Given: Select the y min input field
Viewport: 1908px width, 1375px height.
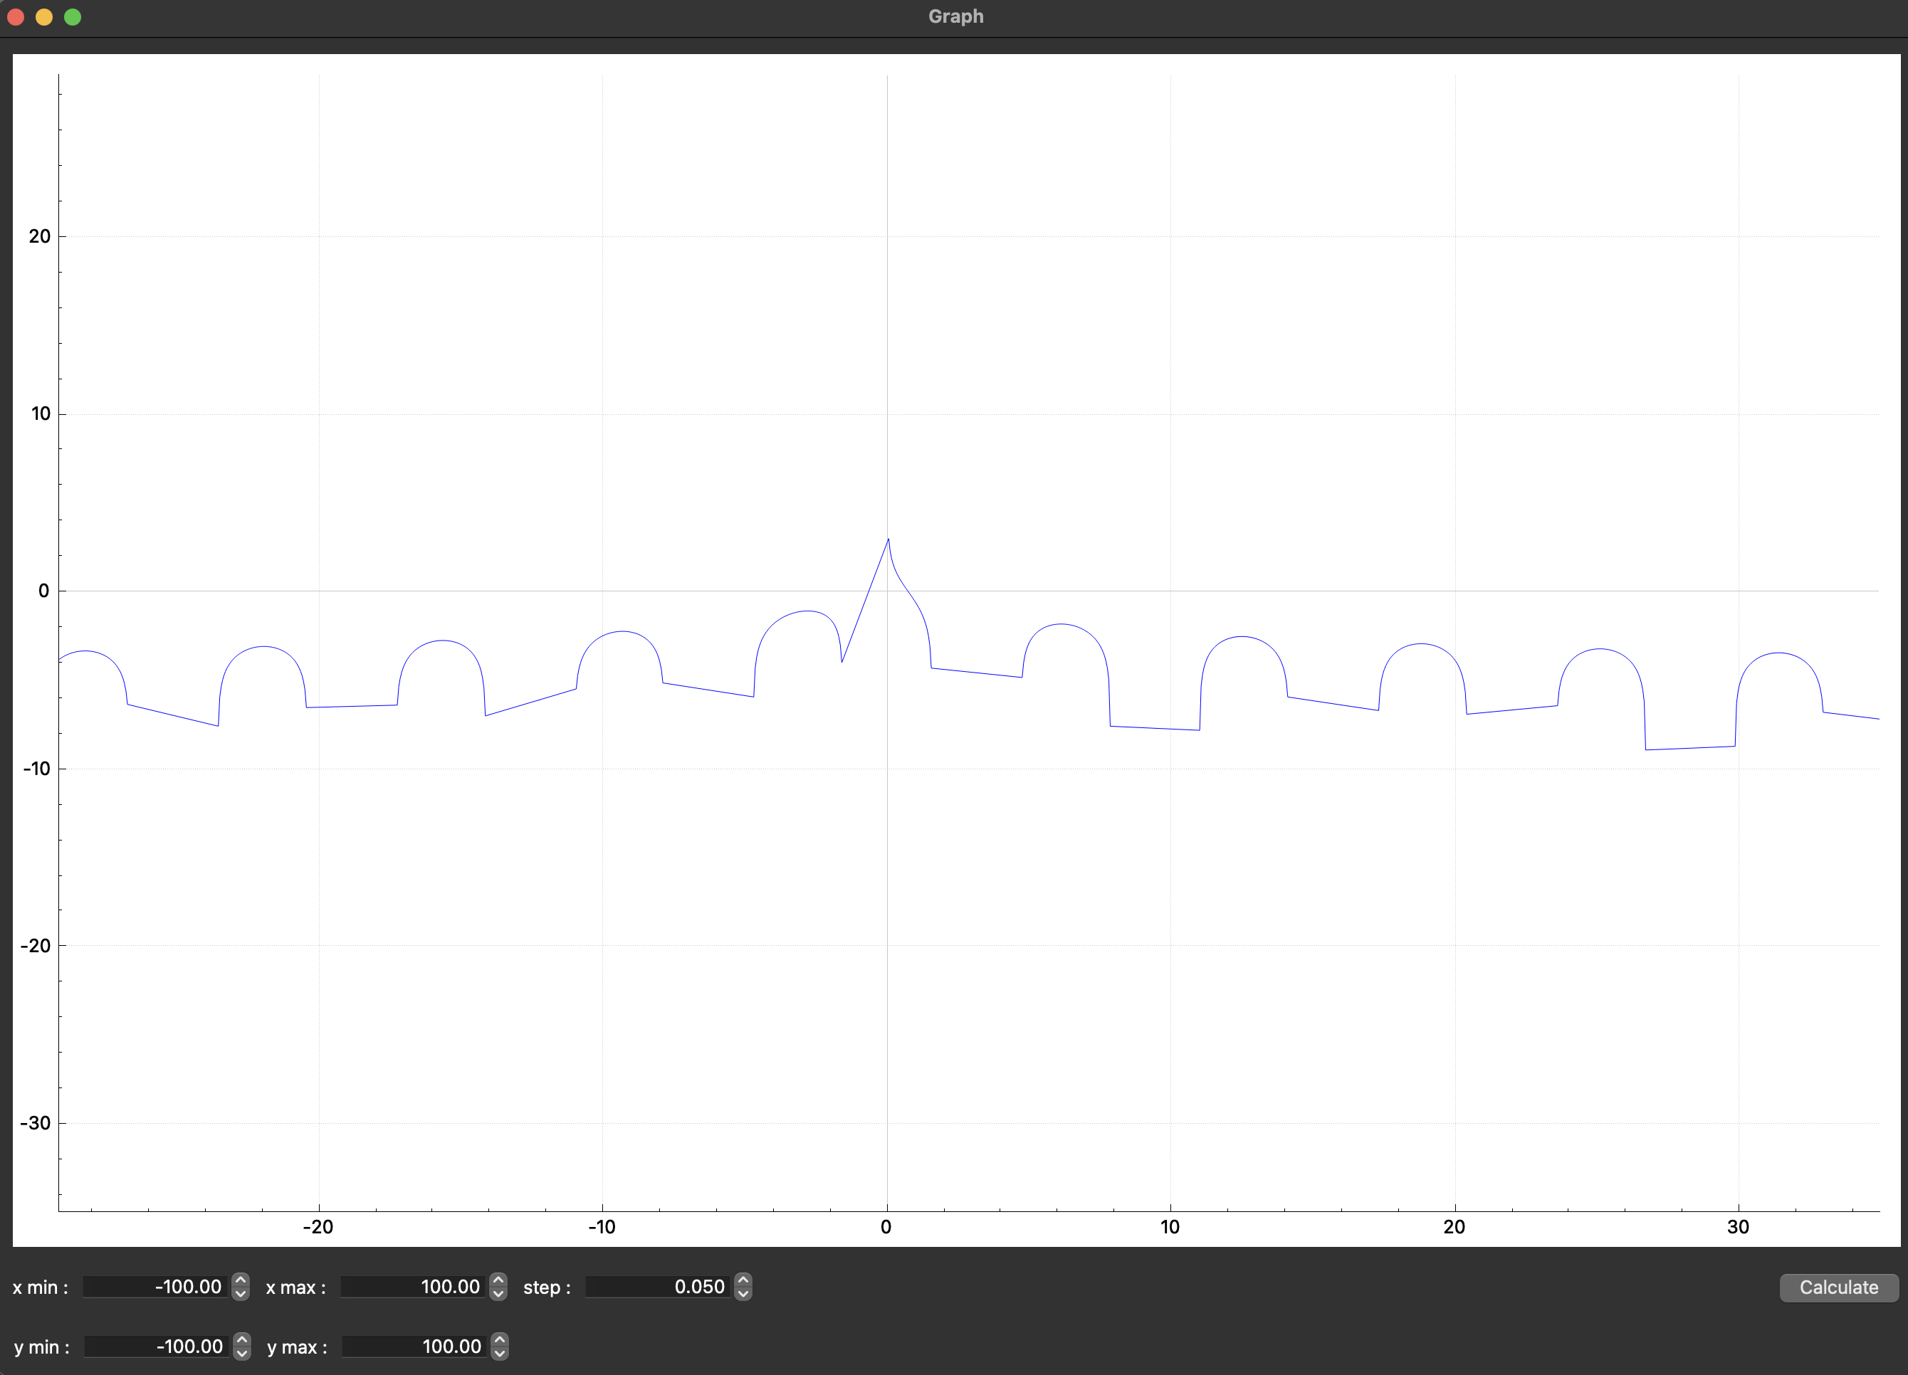Looking at the screenshot, I should pyautogui.click(x=157, y=1347).
